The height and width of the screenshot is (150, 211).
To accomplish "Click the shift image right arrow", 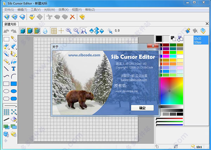I will [x=102, y=31].
